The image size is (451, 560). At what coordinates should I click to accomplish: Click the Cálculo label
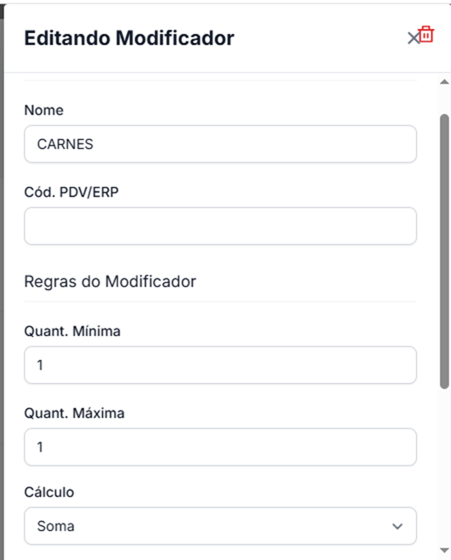coord(49,492)
